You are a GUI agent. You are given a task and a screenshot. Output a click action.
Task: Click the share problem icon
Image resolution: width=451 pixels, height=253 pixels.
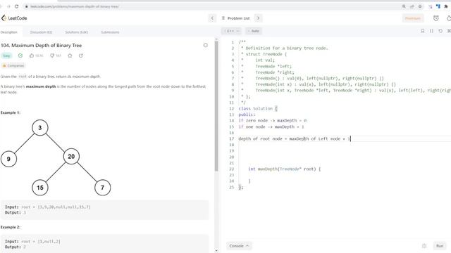pos(81,56)
